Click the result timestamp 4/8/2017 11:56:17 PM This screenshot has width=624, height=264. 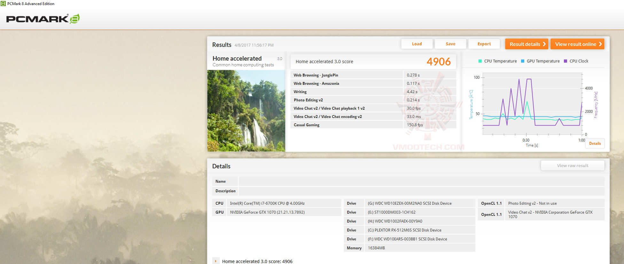[254, 45]
